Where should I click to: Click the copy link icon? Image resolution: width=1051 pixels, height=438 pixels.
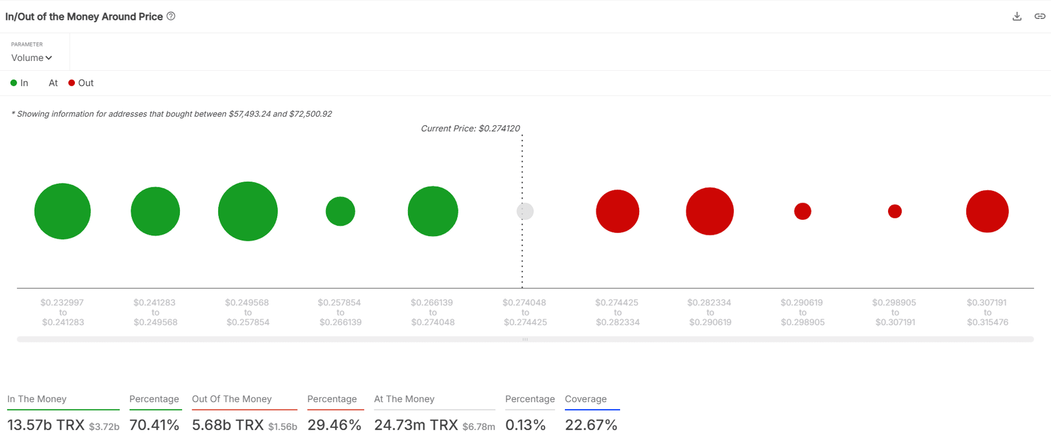point(1040,16)
